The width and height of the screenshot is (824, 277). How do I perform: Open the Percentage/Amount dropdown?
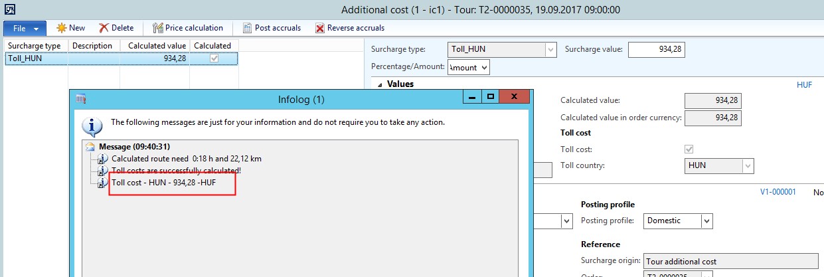[x=483, y=67]
